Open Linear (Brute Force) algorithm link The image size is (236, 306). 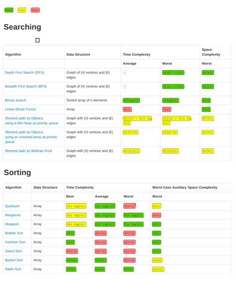(20, 109)
